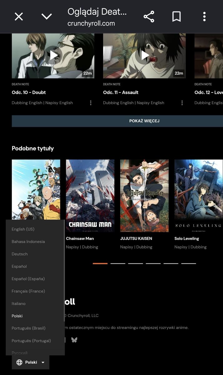Go to third carousel page indicator
This screenshot has height=375, width=223.
[x=136, y=263]
